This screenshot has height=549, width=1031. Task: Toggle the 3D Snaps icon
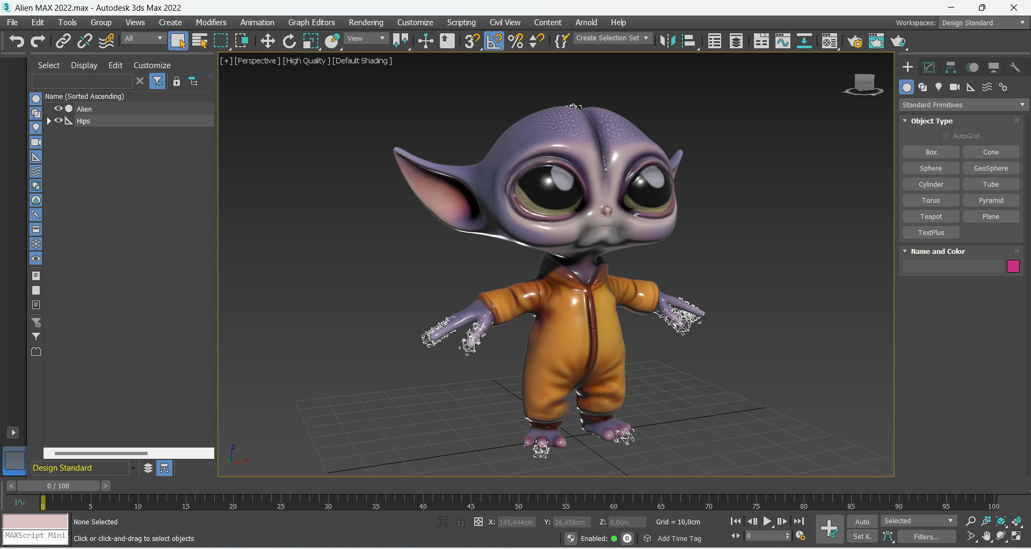tap(472, 41)
